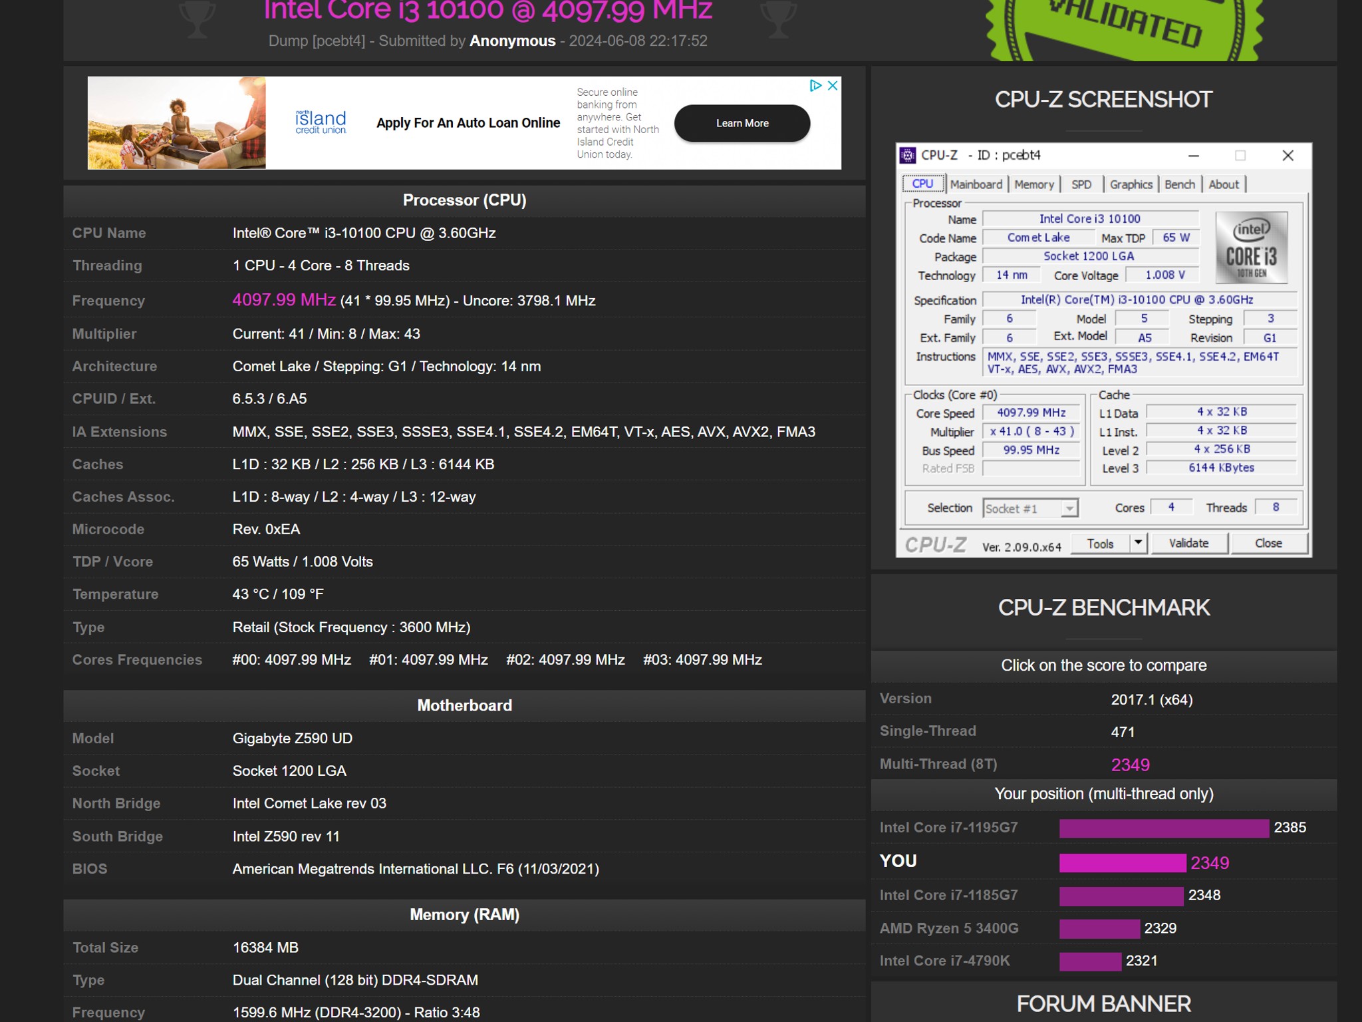Click the VALIDATED green badge
1362x1022 pixels.
[1123, 30]
